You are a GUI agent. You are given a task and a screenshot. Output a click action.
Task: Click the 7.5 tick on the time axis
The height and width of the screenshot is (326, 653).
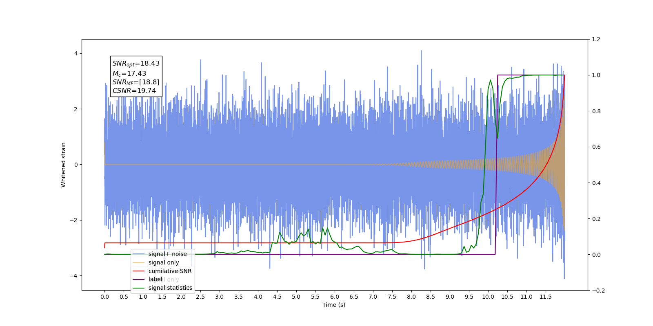tap(392, 297)
